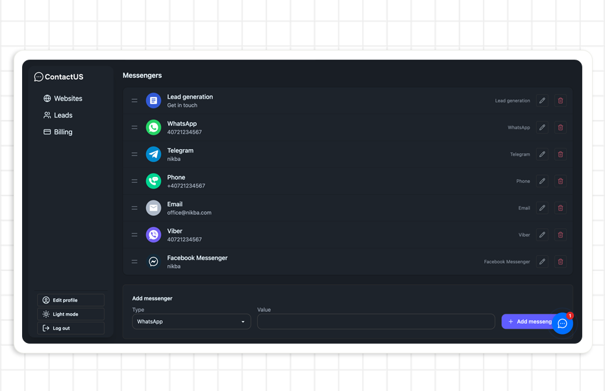Viewport: 605px width, 391px height.
Task: Click the Facebook Messenger icon
Action: tap(153, 262)
